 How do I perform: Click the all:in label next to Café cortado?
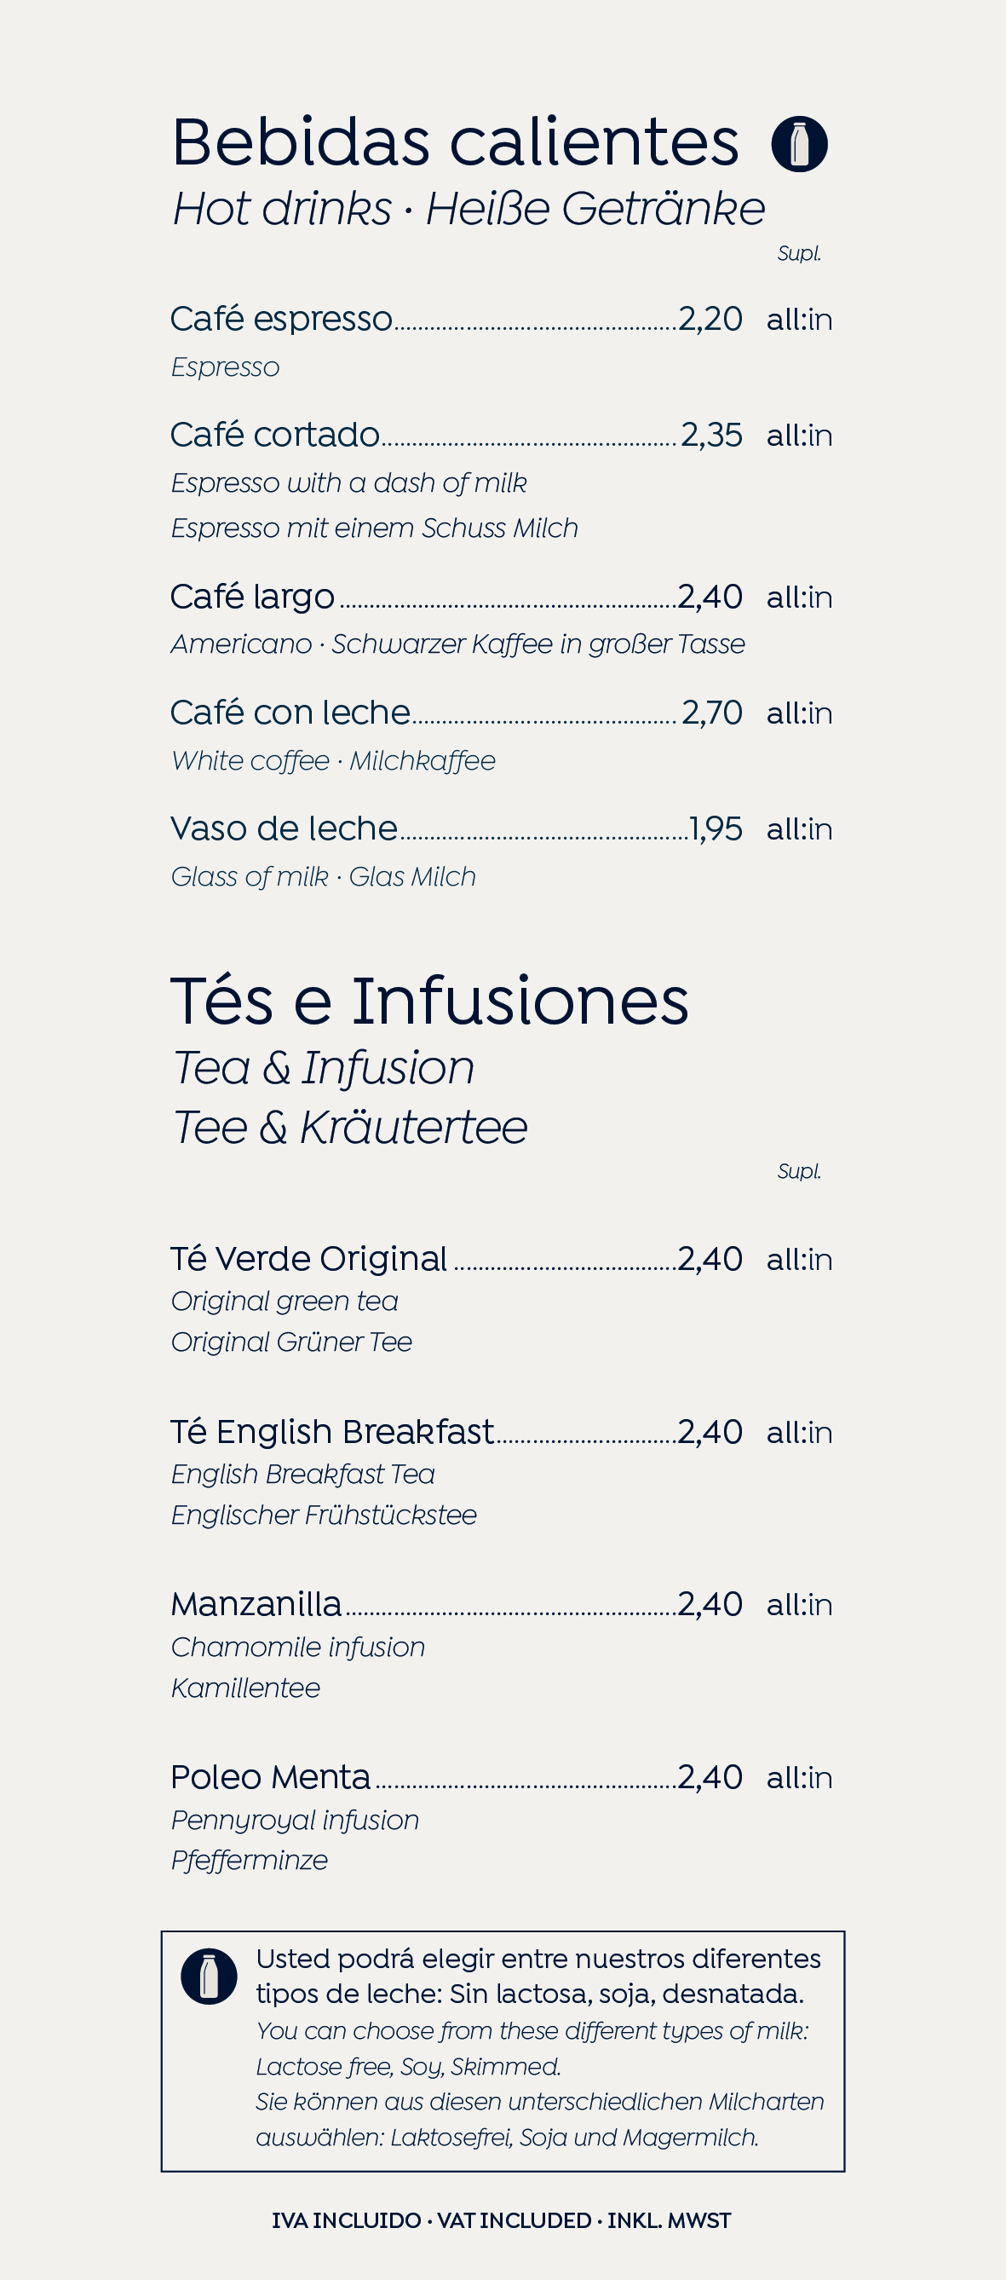(x=799, y=436)
